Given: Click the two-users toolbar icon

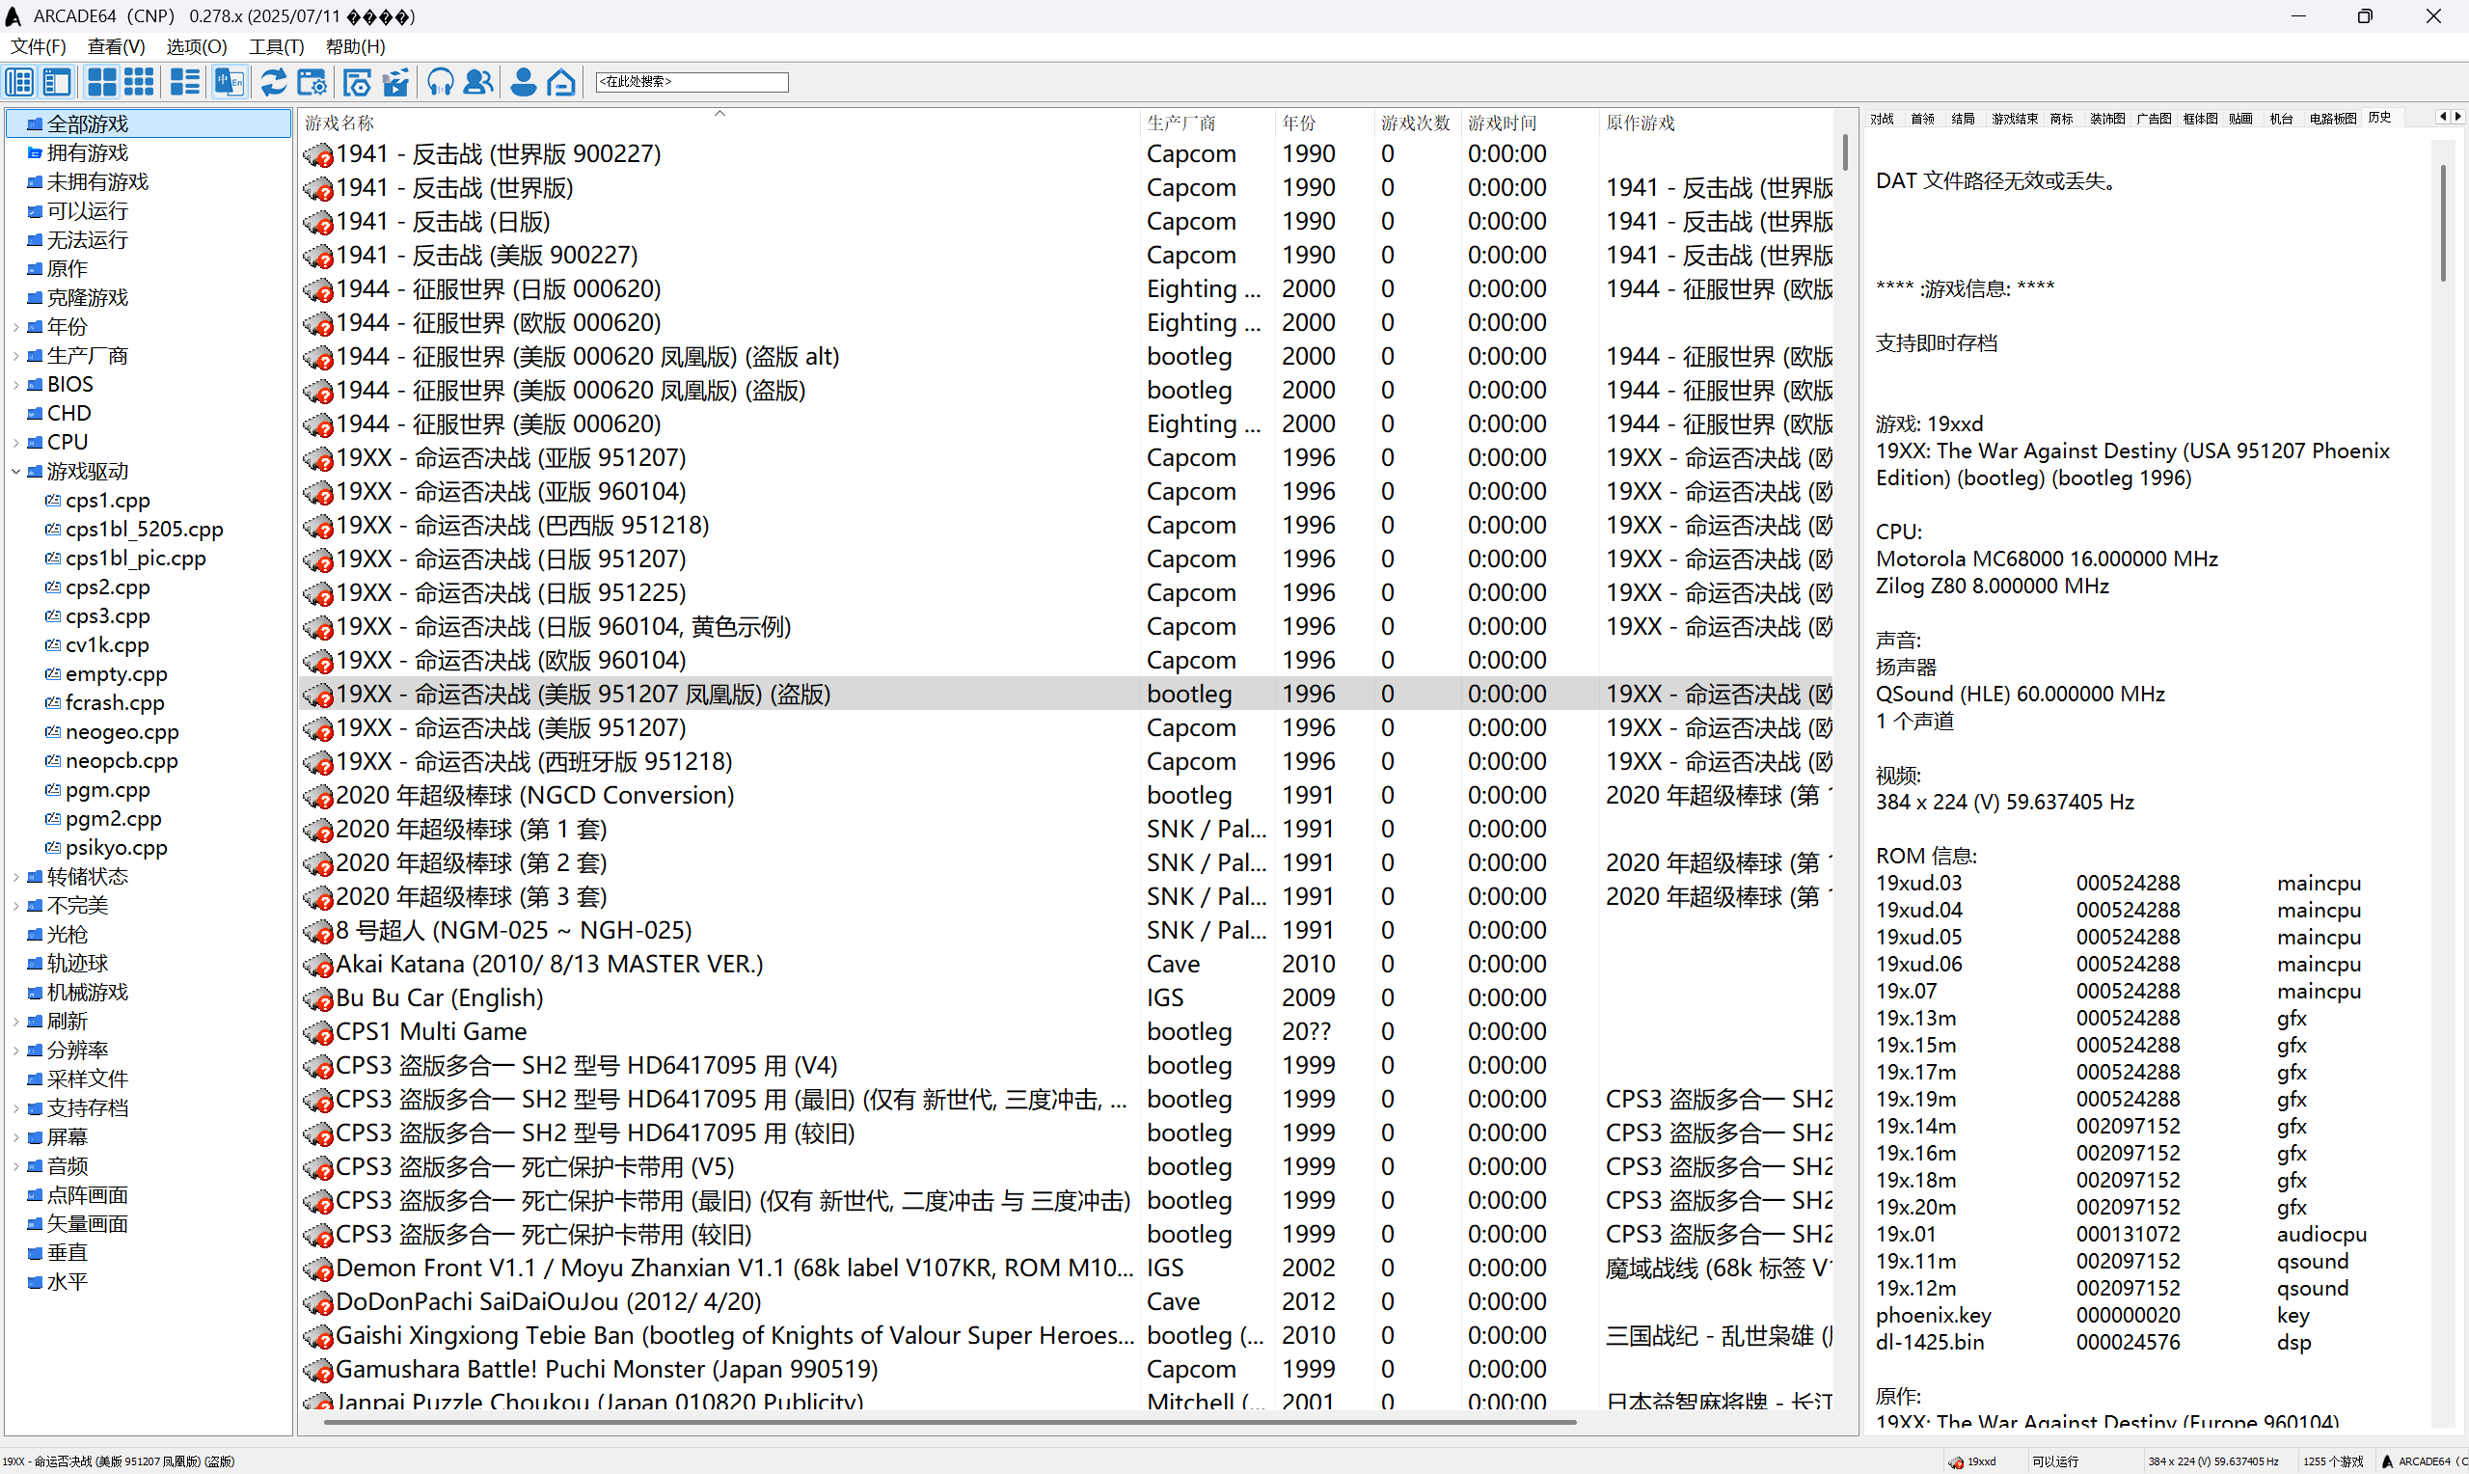Looking at the screenshot, I should (478, 81).
